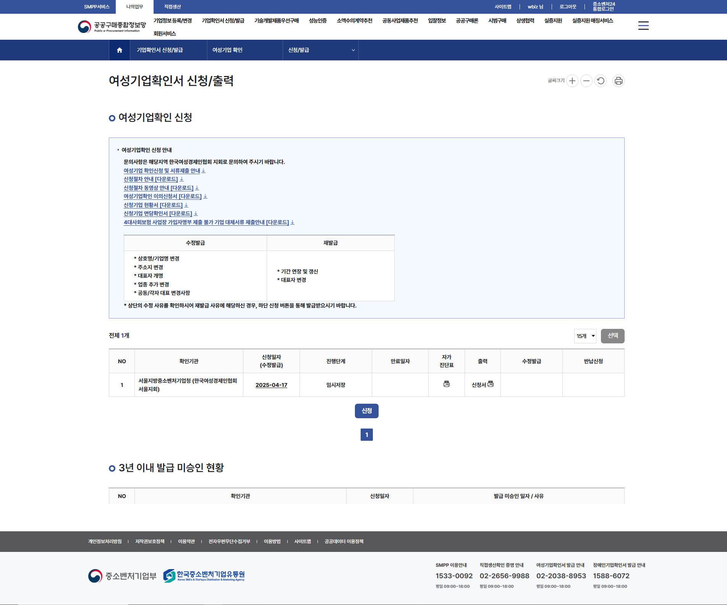The width and height of the screenshot is (727, 605).
Task: Open the 15개 rows-per-page dropdown
Action: tap(585, 336)
